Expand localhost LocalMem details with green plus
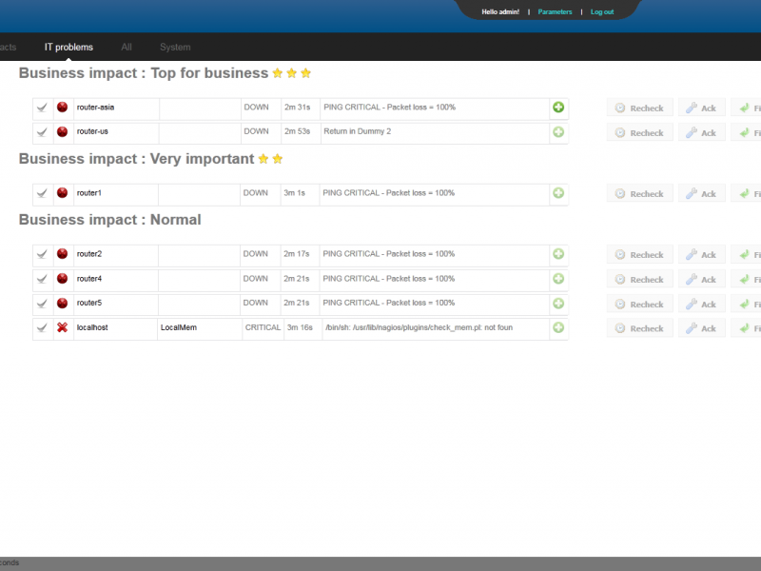 coord(558,327)
